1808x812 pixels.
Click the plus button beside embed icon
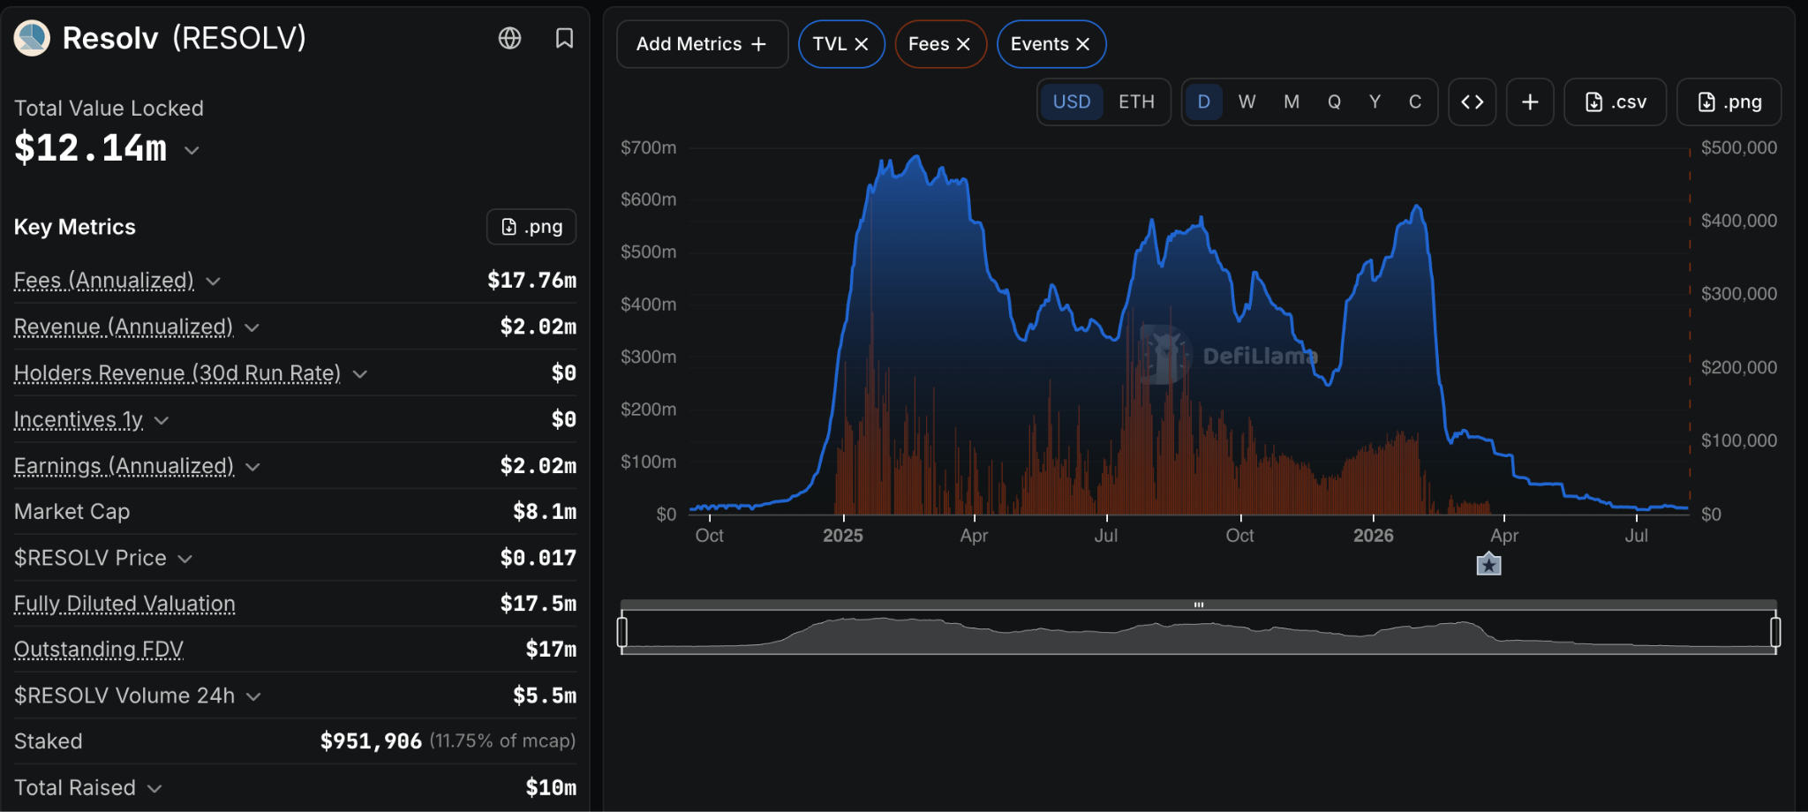1530,101
